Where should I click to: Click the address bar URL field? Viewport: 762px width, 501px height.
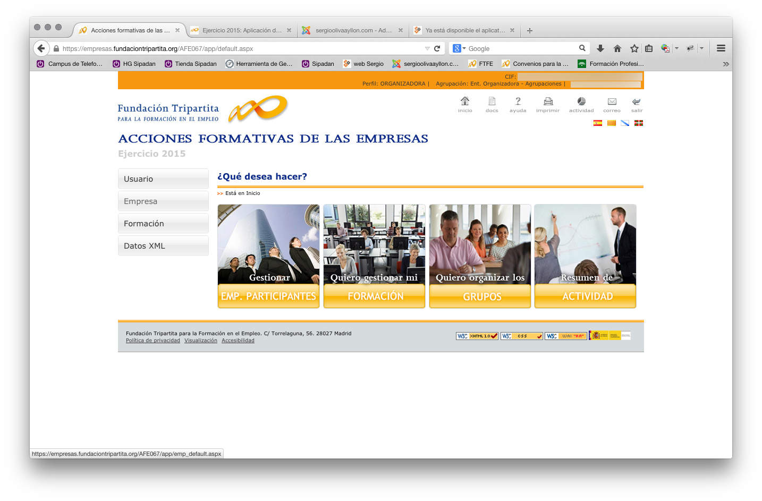[242, 48]
